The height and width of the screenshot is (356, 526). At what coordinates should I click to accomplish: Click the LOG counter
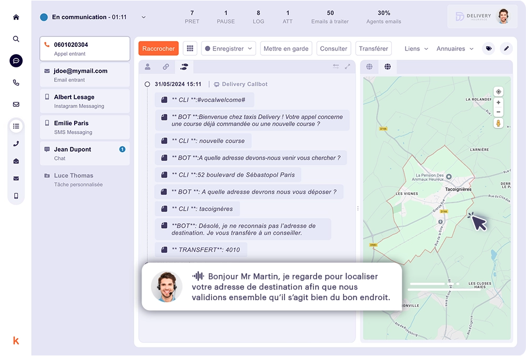point(258,17)
